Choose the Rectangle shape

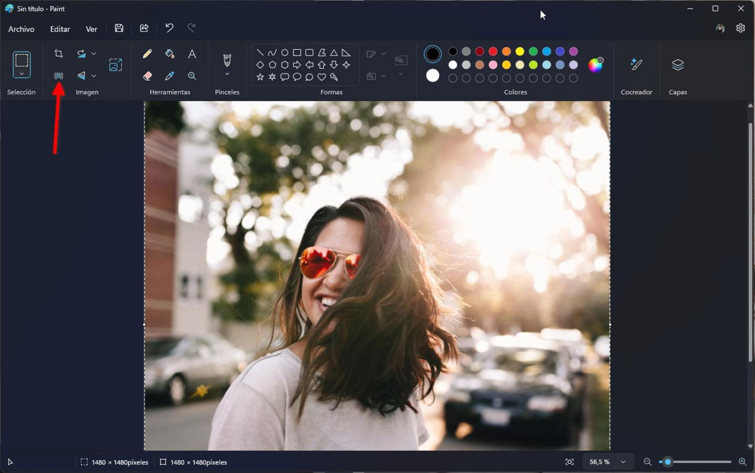[297, 52]
